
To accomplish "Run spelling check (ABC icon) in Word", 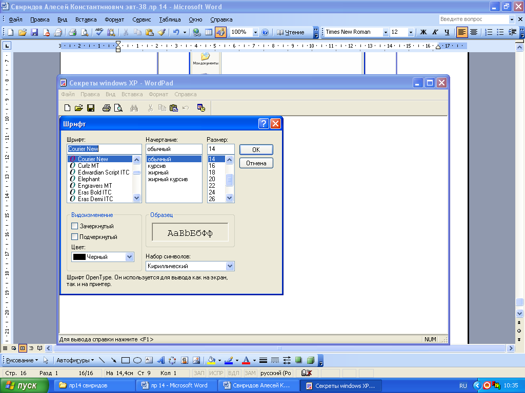I will click(99, 32).
